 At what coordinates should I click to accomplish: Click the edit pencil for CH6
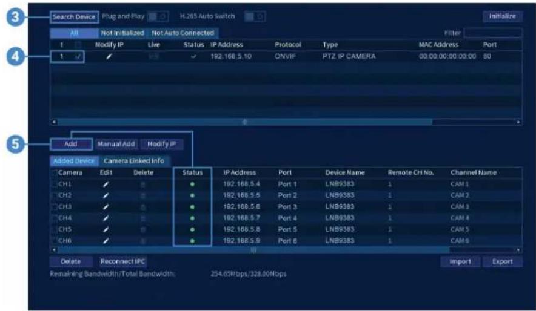pos(106,240)
